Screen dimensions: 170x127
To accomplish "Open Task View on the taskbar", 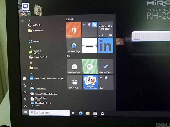I will tap(73, 113).
